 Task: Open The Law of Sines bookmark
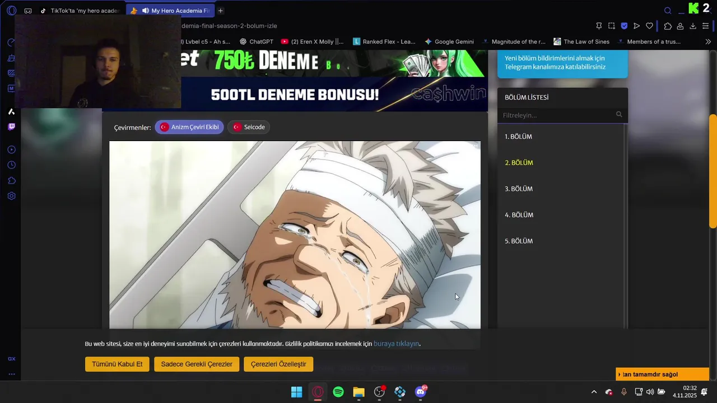coord(581,41)
